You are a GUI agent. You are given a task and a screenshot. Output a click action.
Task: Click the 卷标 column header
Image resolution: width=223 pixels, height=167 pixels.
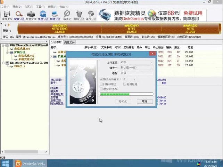pyautogui.click(x=53, y=47)
